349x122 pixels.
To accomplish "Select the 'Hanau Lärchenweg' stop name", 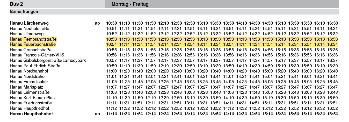I will 29,23.
